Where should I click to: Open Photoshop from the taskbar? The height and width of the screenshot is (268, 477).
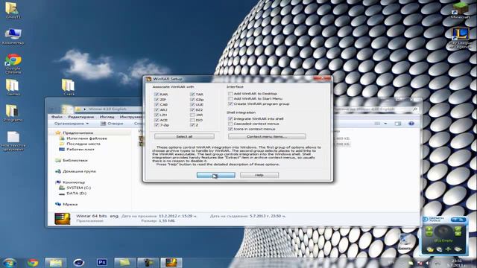click(x=102, y=262)
